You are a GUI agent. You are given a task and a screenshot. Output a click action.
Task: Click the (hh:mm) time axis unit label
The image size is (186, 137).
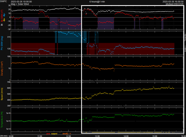pyautogui.click(x=4, y=136)
